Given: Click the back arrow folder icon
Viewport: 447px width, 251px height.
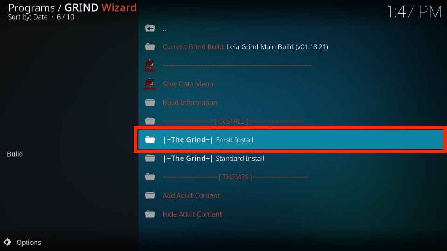Looking at the screenshot, I should click(150, 28).
